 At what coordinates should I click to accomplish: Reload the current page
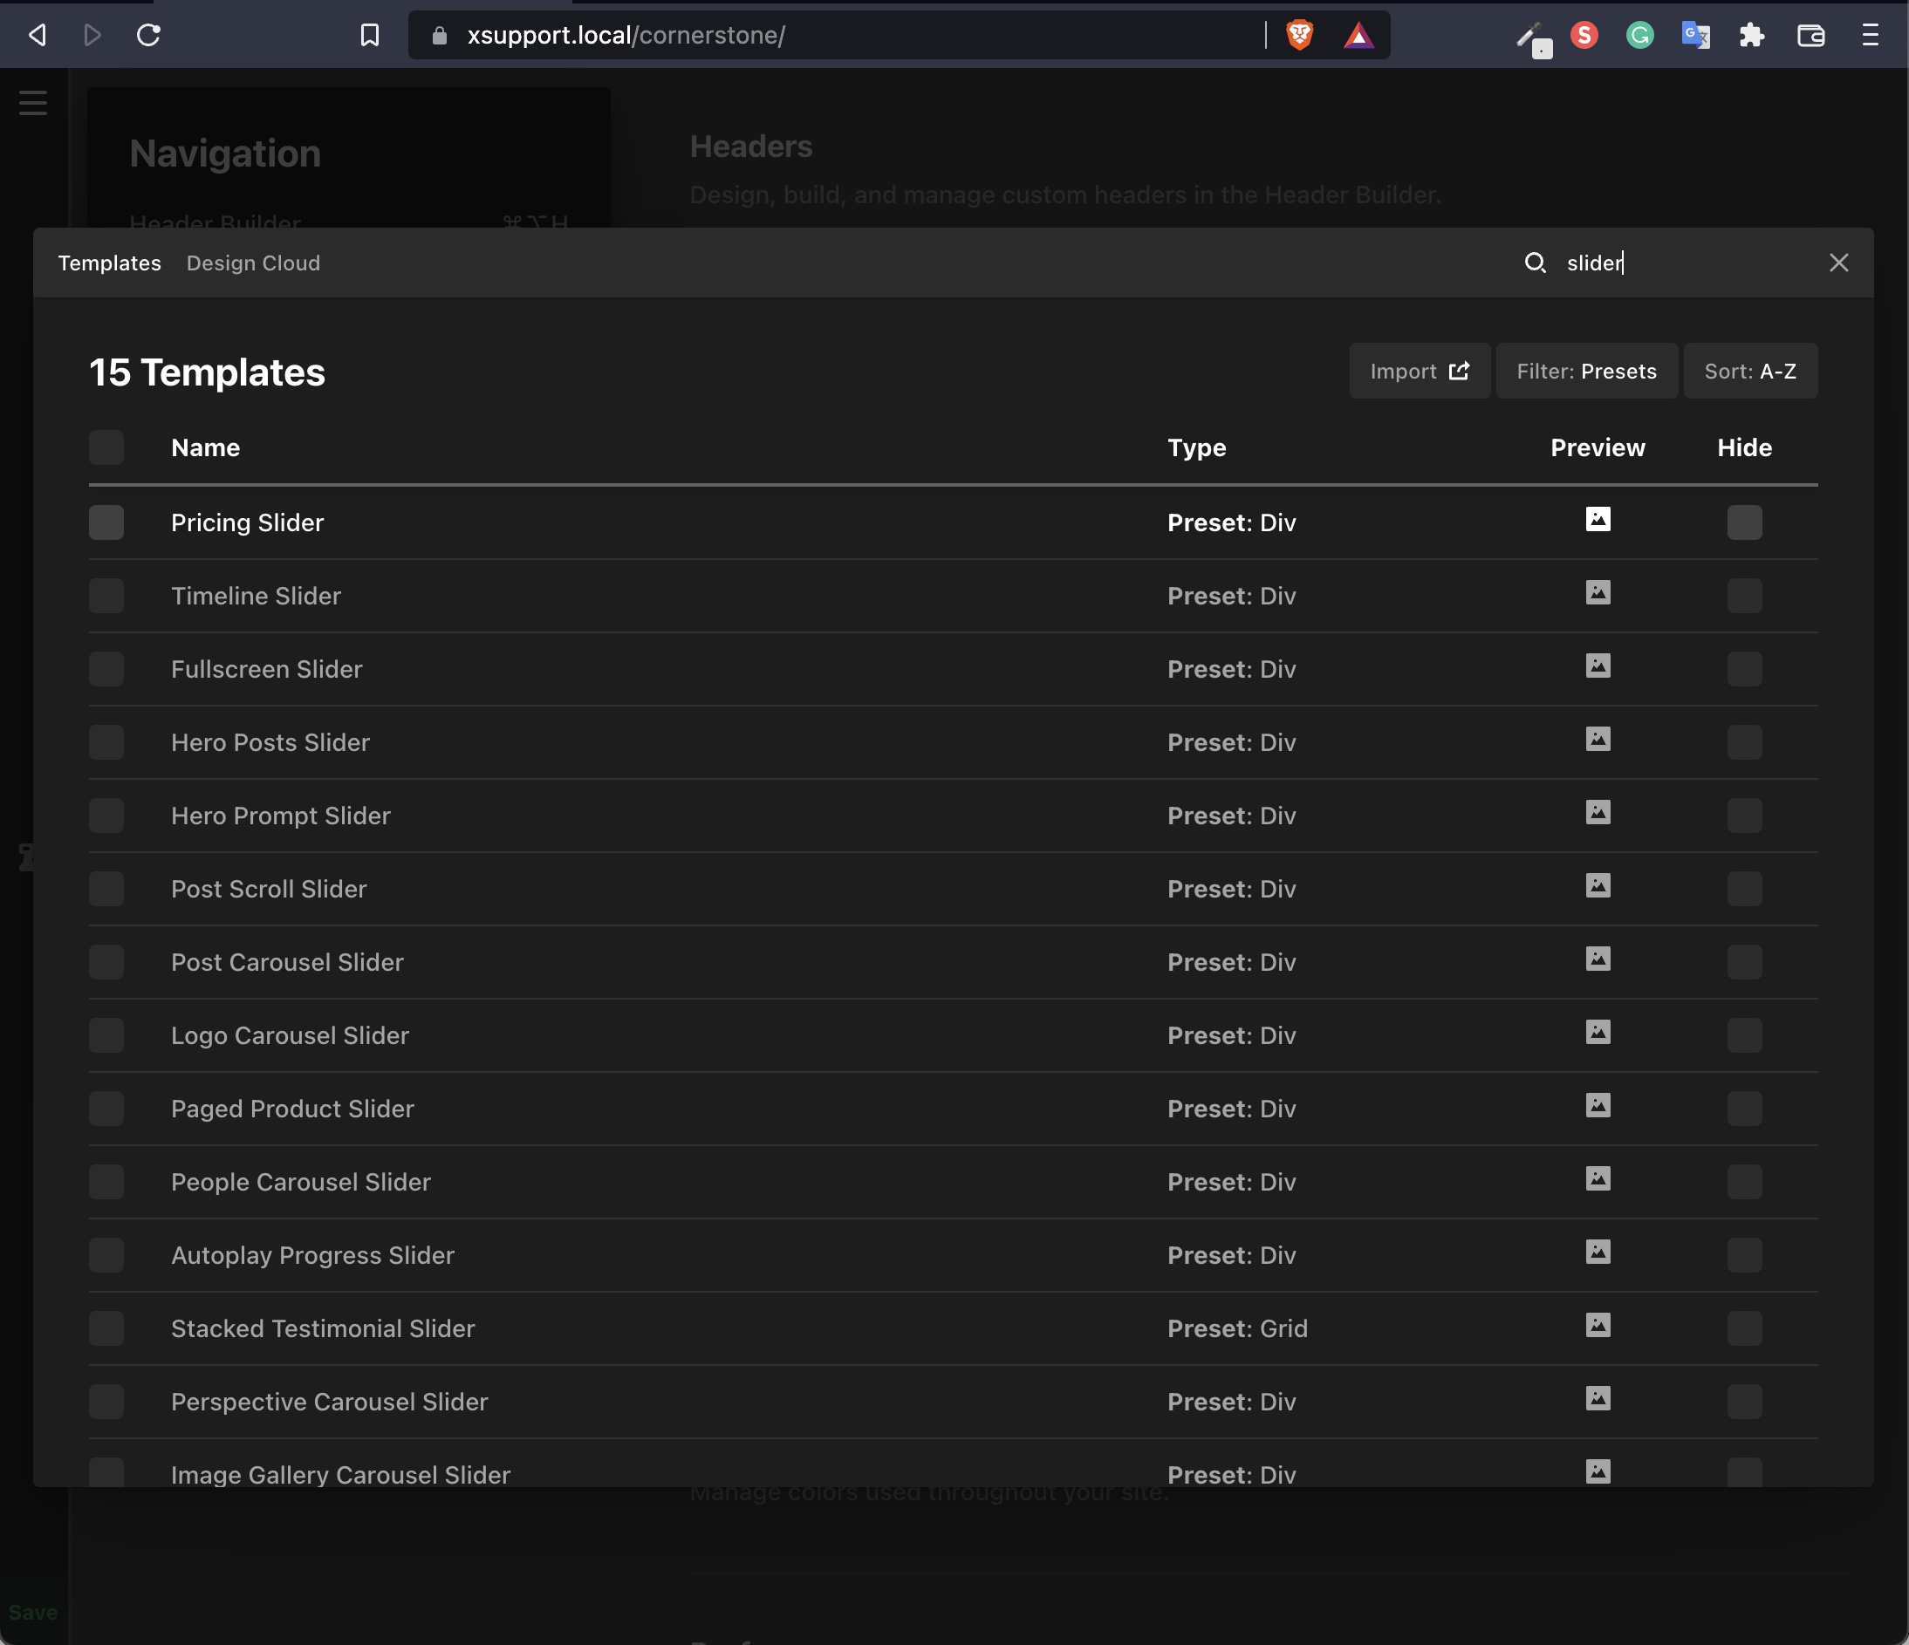[148, 35]
